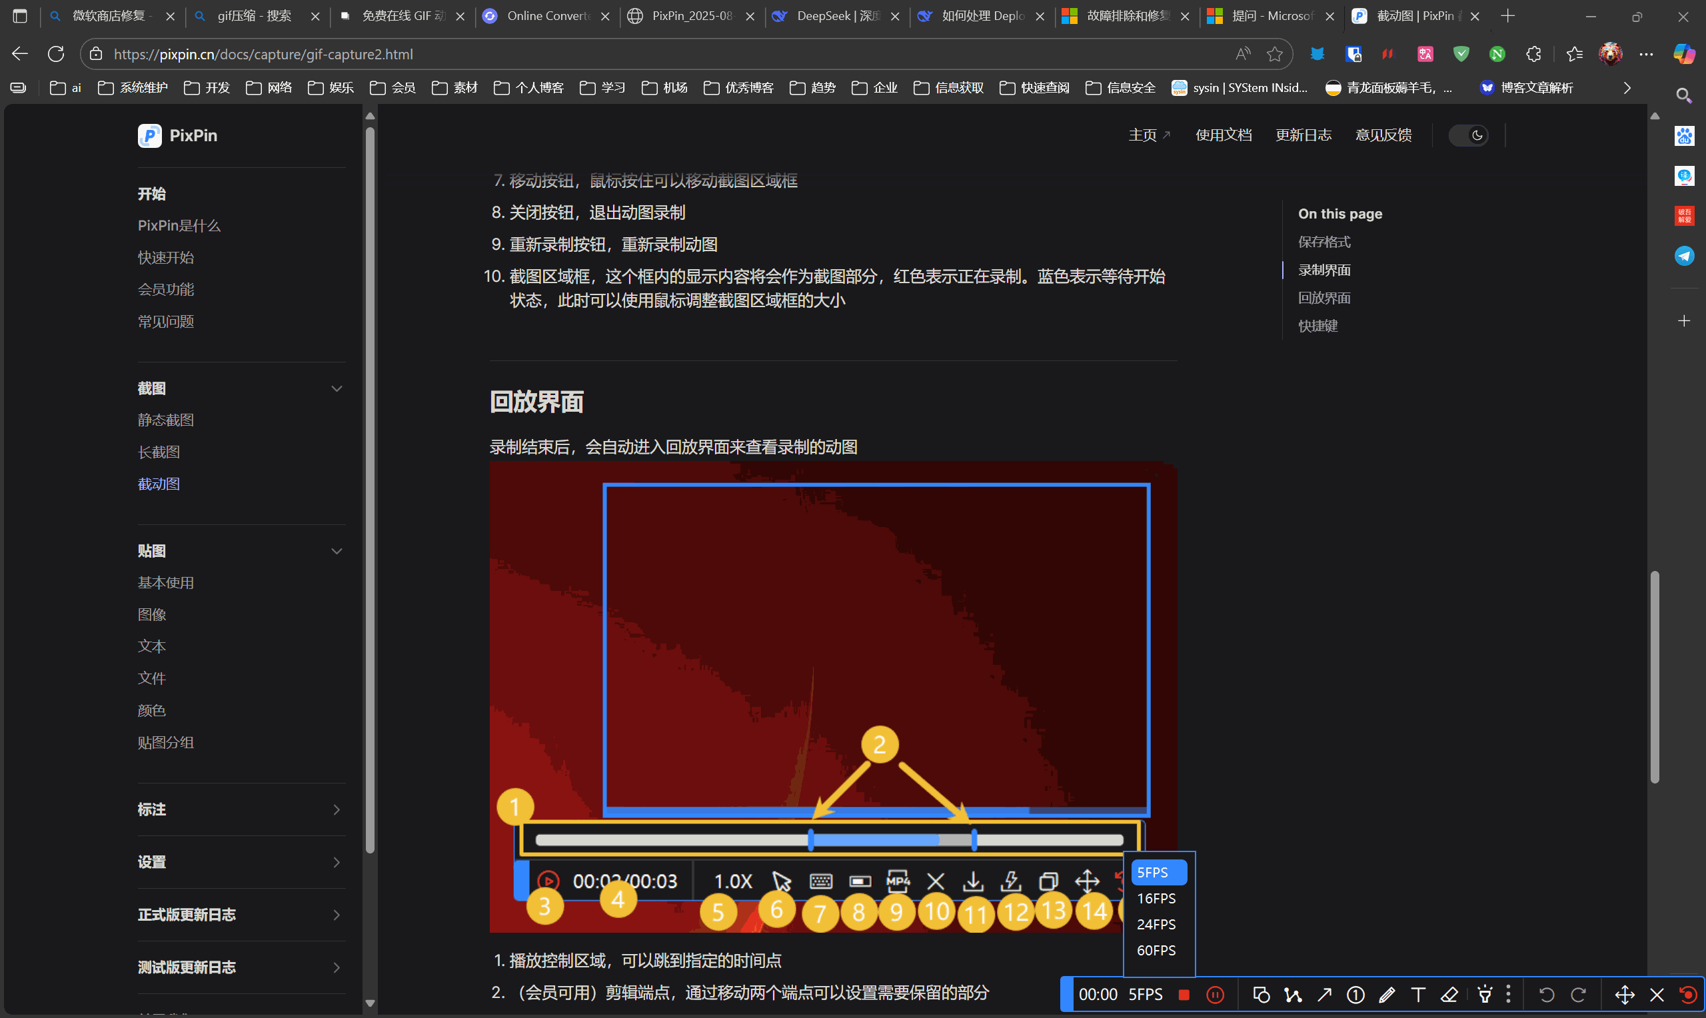Open the 更新日志 navigation item
The width and height of the screenshot is (1706, 1018).
1303,135
